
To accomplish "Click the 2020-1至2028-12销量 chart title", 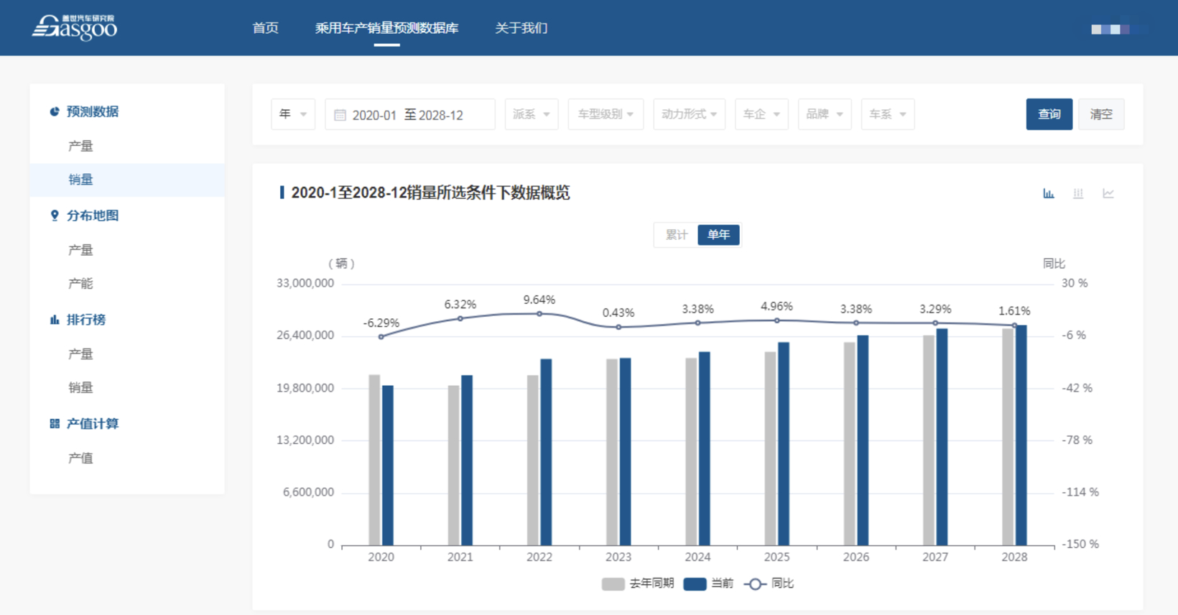I will [x=431, y=193].
